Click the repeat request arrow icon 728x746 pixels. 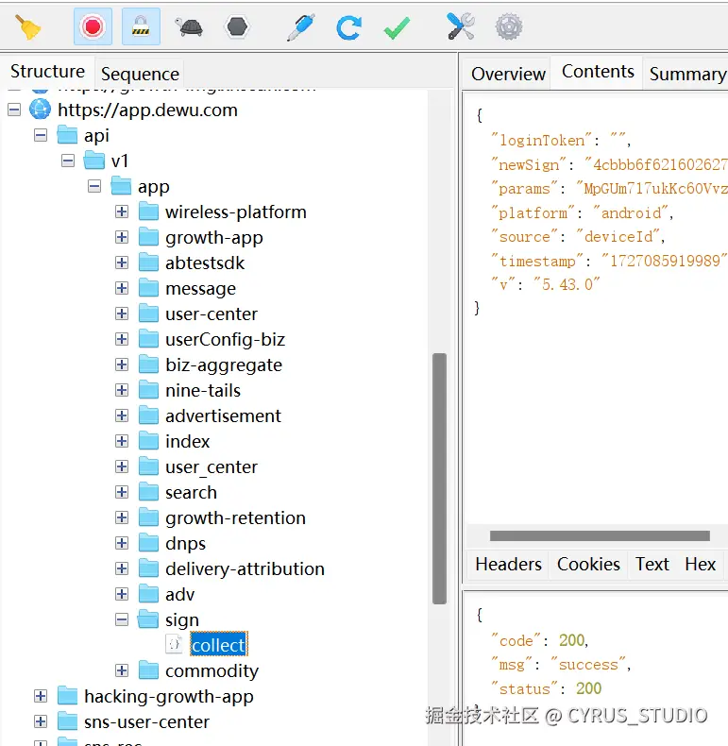(x=348, y=27)
